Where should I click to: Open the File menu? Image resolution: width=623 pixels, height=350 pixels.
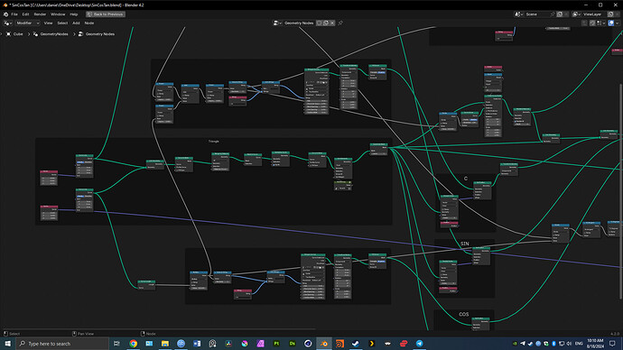(x=14, y=14)
